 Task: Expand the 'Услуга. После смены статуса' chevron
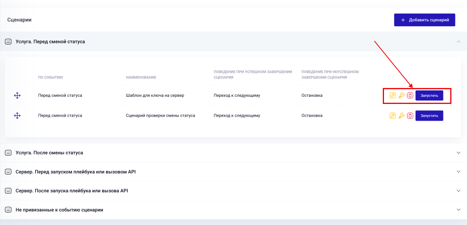pos(459,153)
